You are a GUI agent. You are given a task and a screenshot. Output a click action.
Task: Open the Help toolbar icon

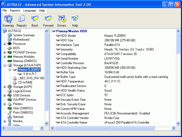75,19
